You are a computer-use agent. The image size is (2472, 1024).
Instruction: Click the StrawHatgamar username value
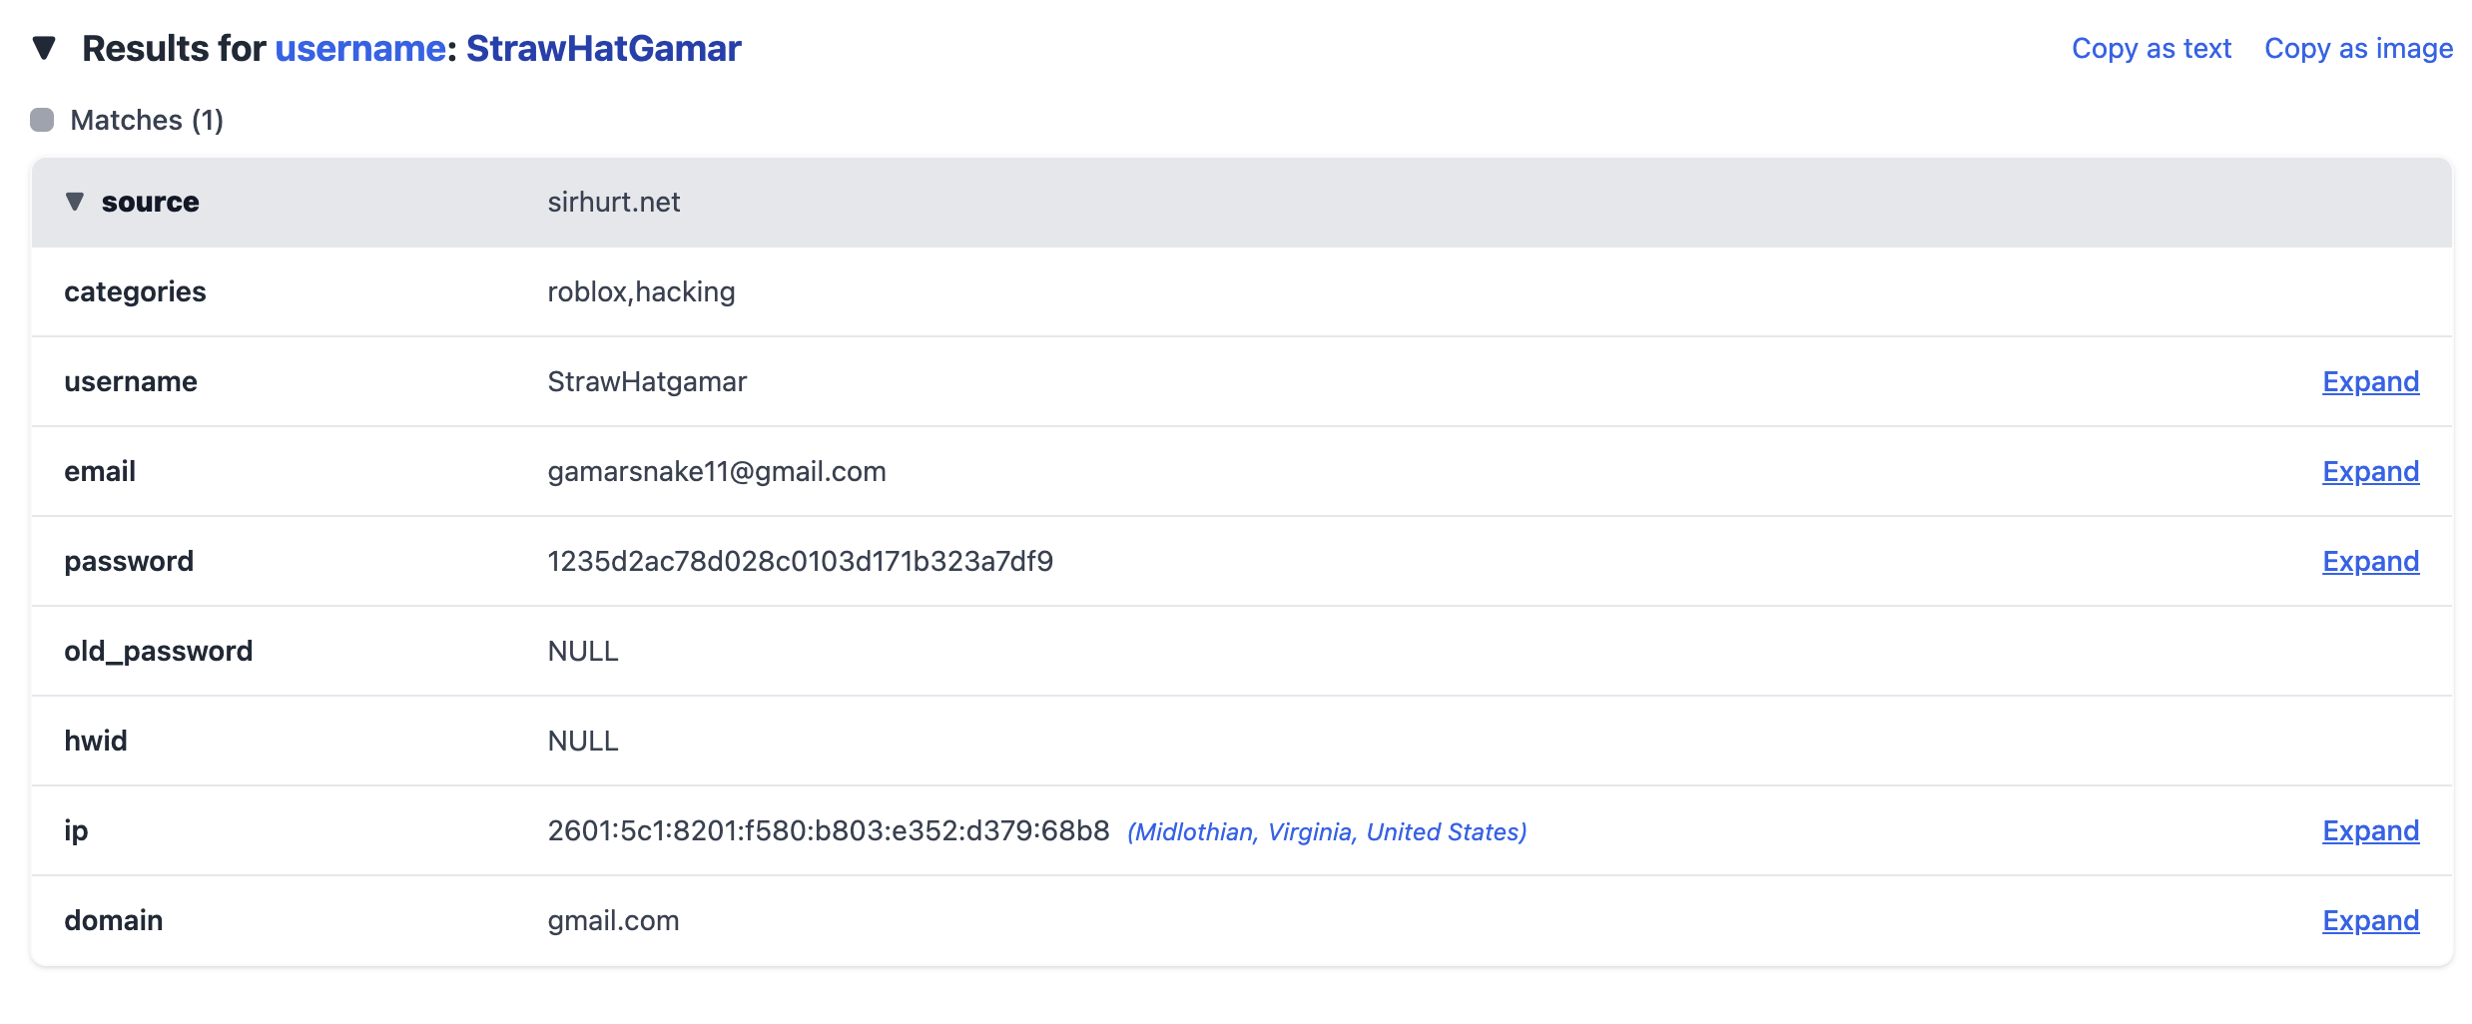(x=647, y=381)
